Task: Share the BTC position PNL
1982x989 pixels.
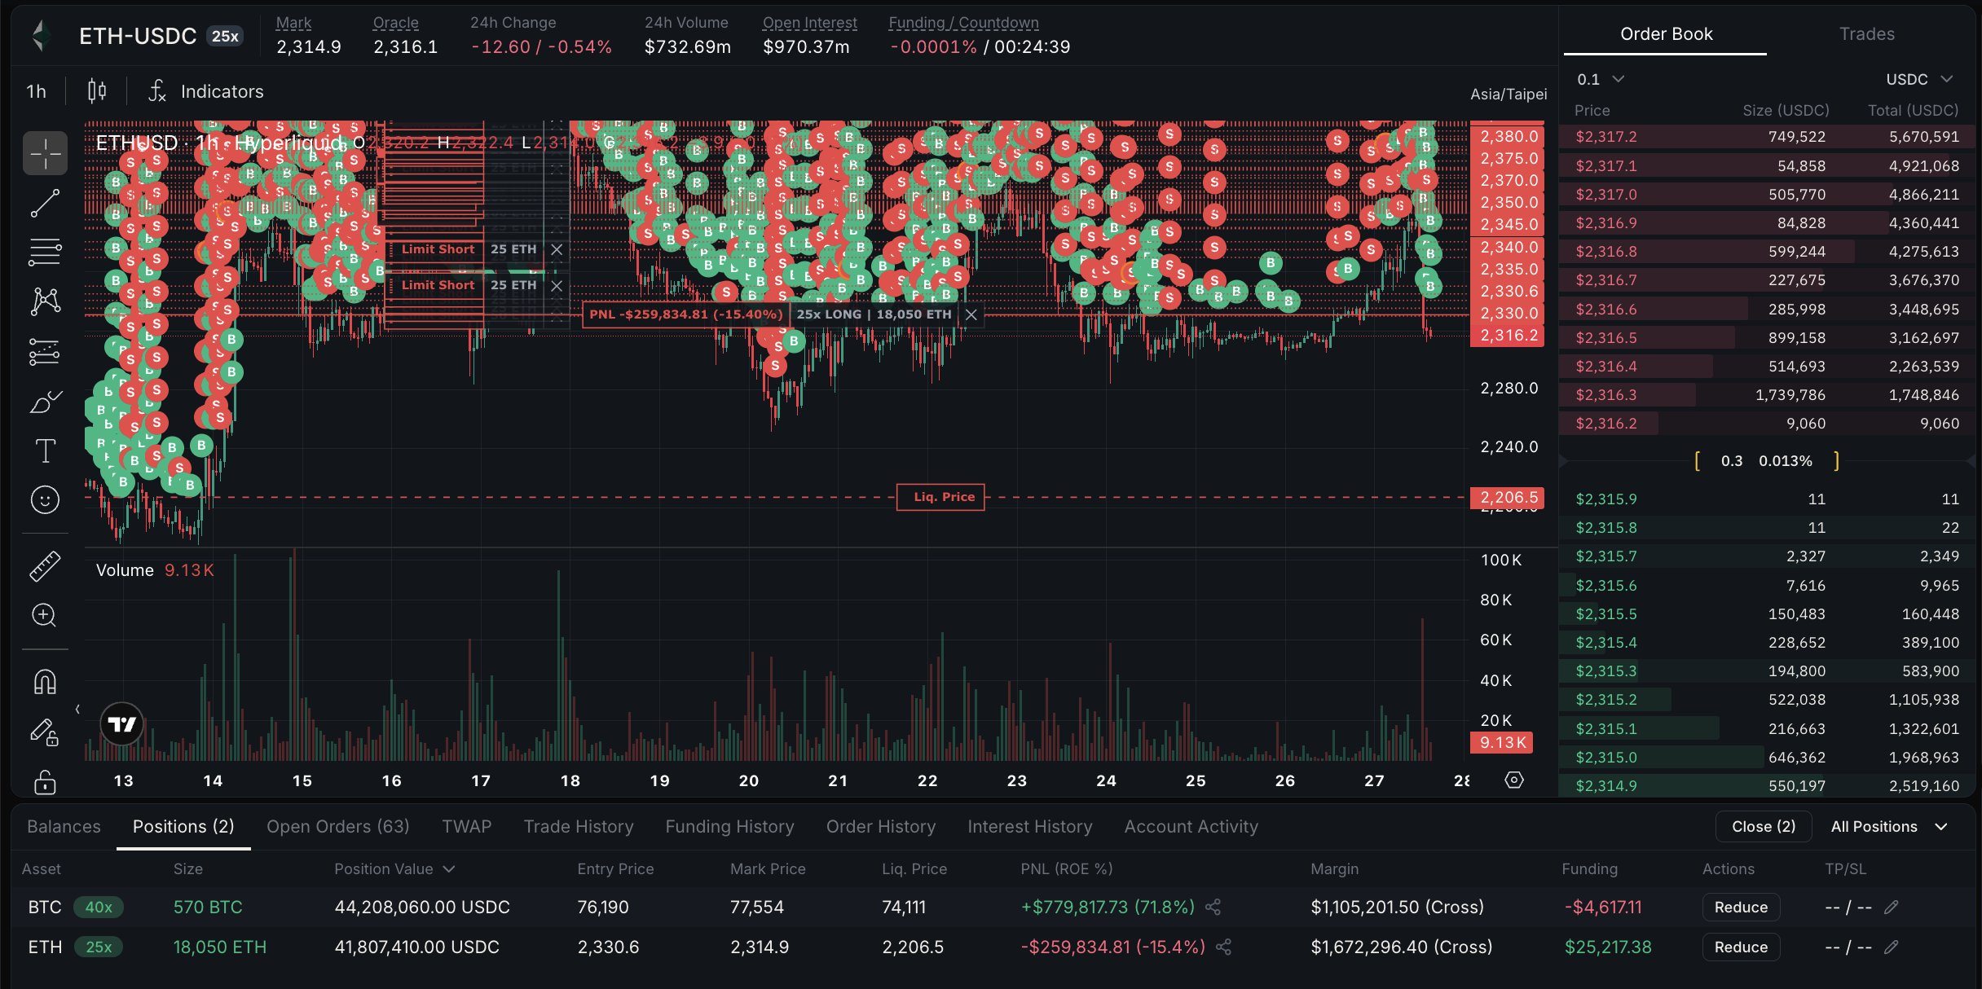Action: pos(1213,908)
